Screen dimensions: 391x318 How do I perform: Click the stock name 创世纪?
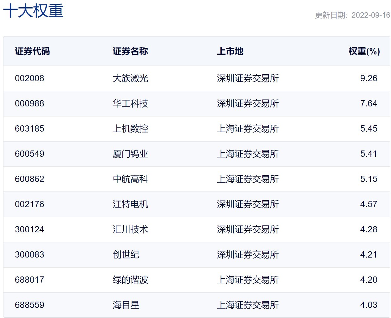(x=126, y=255)
